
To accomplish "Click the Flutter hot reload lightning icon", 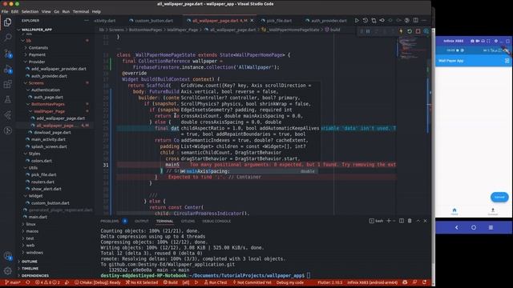I will point(401,31).
